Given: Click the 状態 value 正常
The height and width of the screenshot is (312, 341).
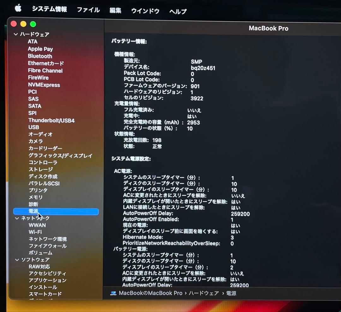Looking at the screenshot, I should 157,147.
